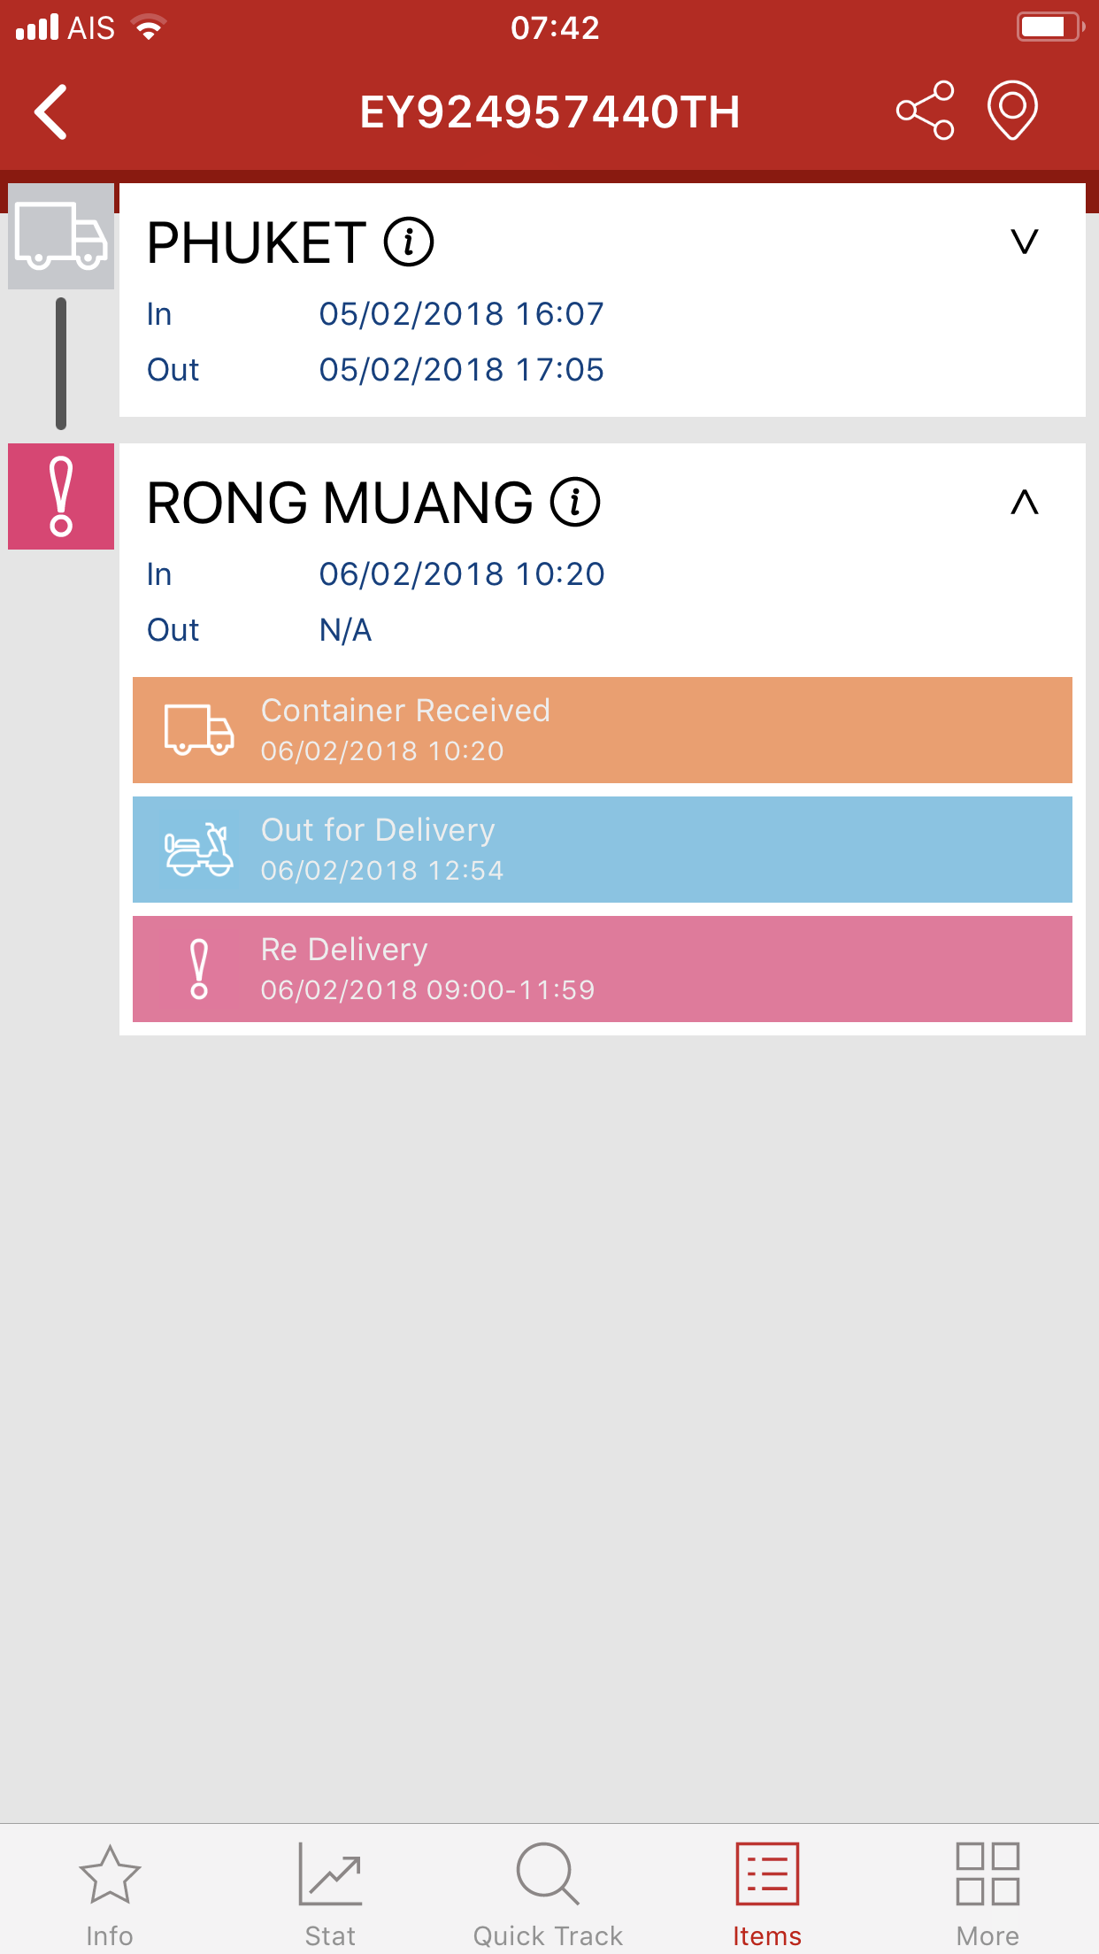The height and width of the screenshot is (1954, 1099).
Task: Tap the Phuket info circle icon
Action: coord(408,242)
